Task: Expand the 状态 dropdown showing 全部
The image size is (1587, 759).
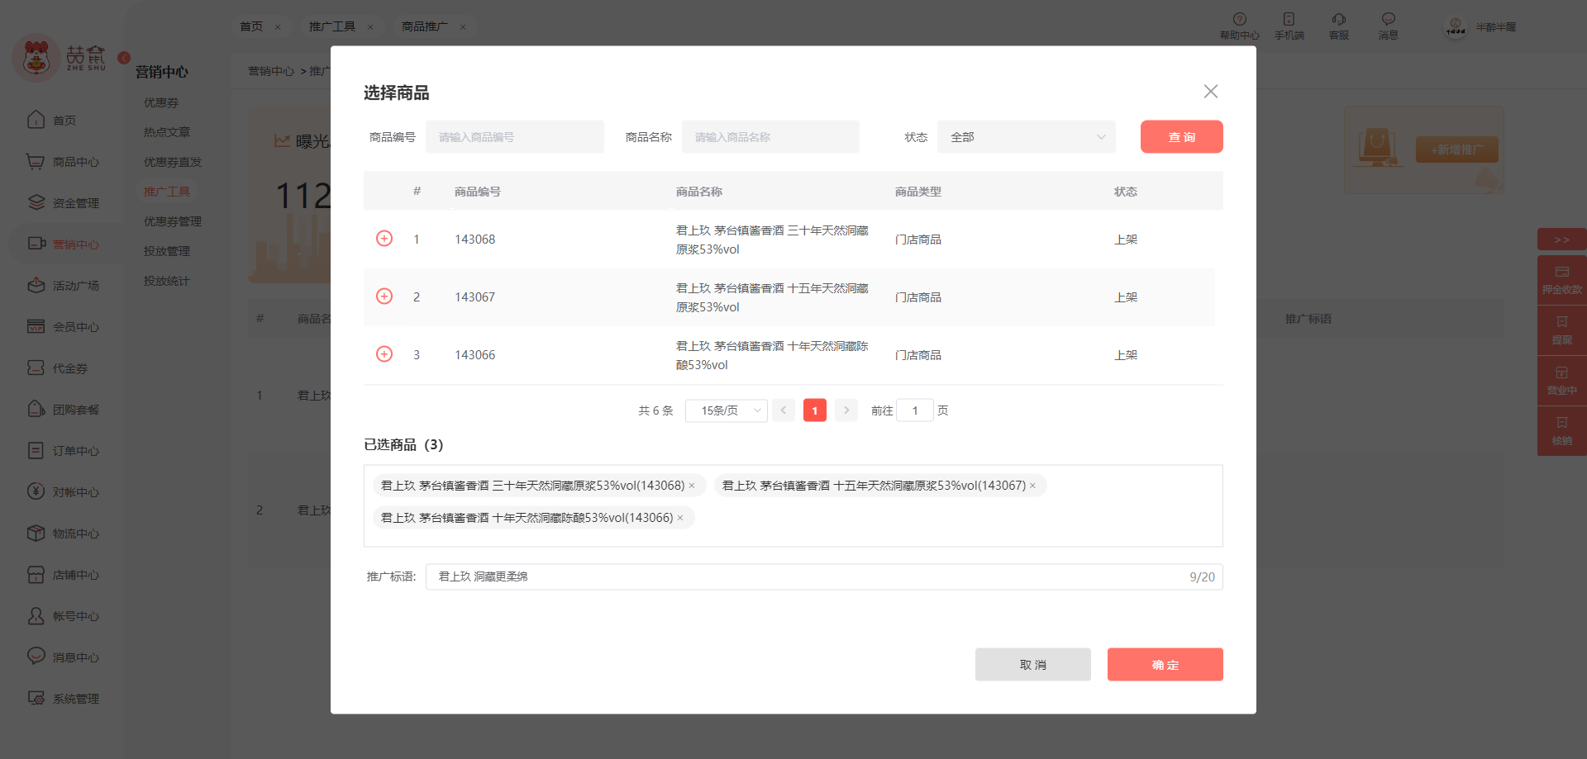Action: tap(1026, 137)
